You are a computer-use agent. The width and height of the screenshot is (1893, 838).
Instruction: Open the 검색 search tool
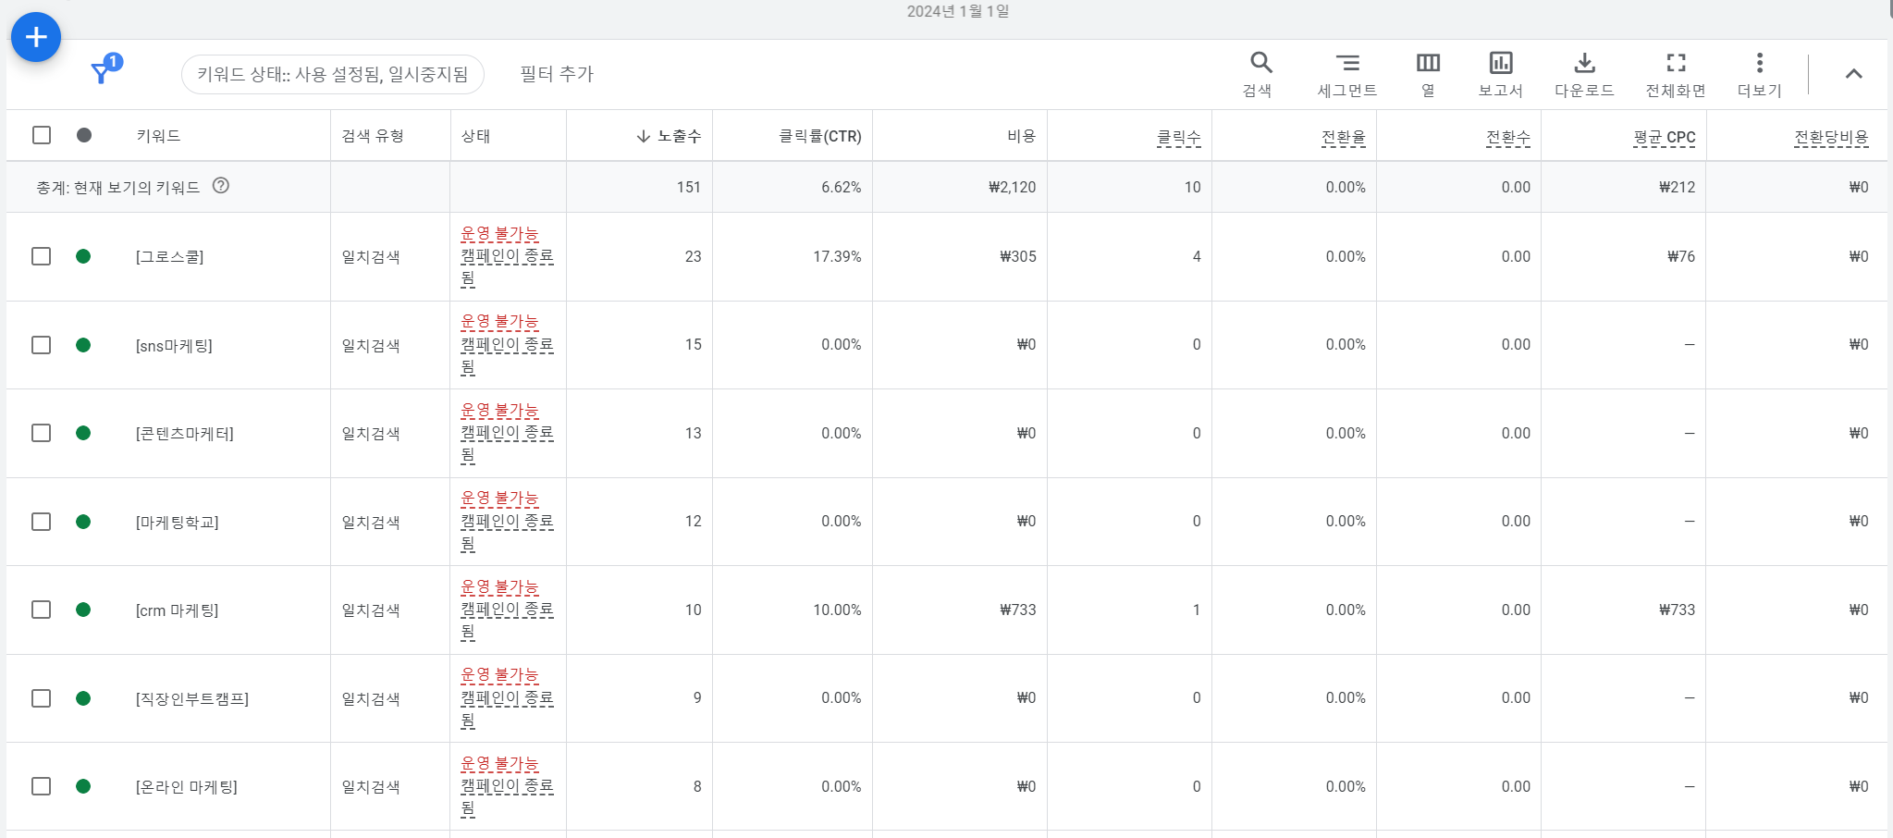(x=1260, y=74)
